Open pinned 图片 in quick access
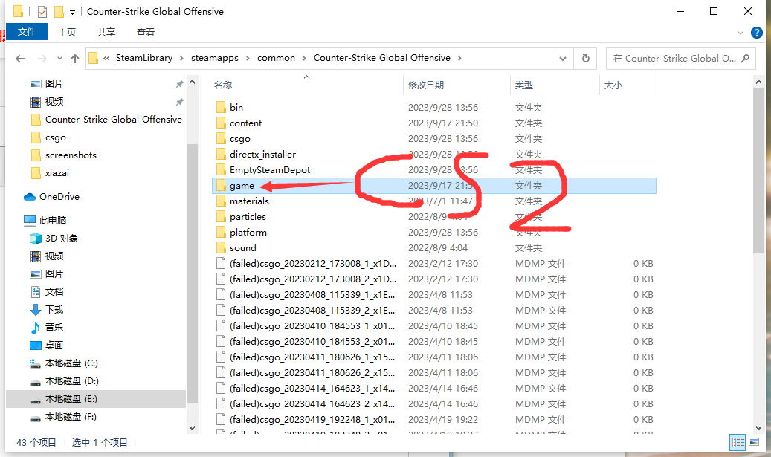Screen dimensions: 771x457 tap(54, 83)
